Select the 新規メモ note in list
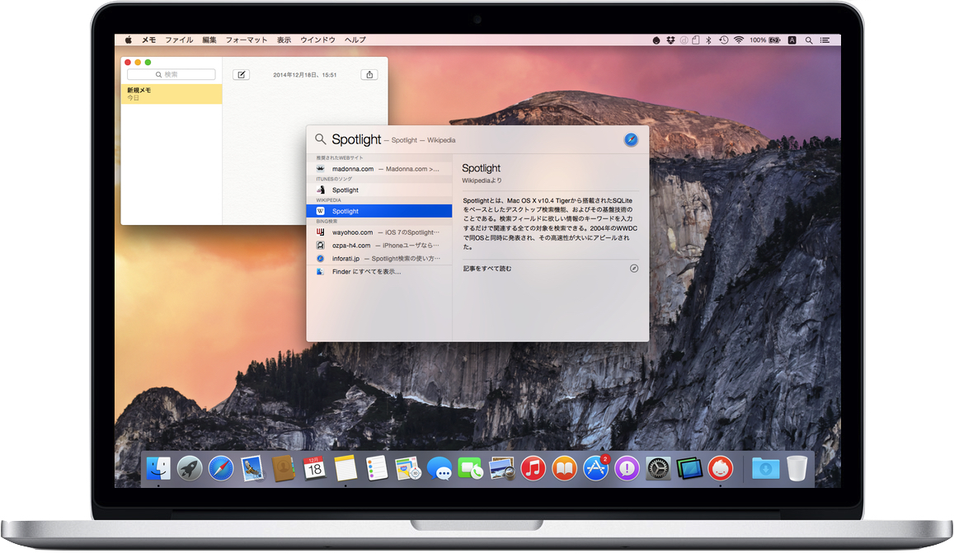This screenshot has width=954, height=558. pos(172,94)
